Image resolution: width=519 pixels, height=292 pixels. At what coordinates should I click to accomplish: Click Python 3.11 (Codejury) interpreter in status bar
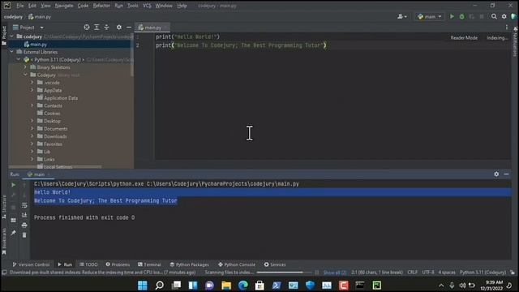pyautogui.click(x=483, y=273)
